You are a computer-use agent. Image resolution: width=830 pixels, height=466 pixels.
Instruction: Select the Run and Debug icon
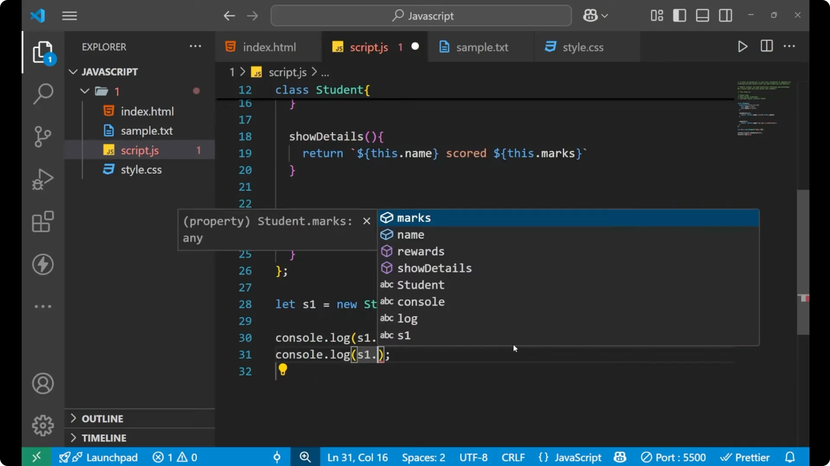(43, 179)
